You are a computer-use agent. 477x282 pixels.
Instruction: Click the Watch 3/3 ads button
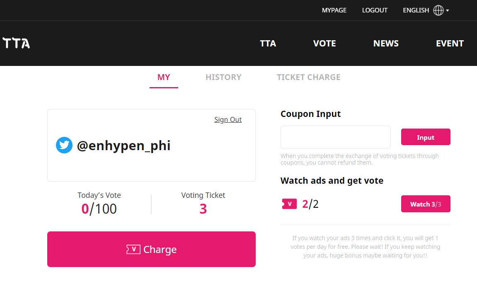point(426,204)
